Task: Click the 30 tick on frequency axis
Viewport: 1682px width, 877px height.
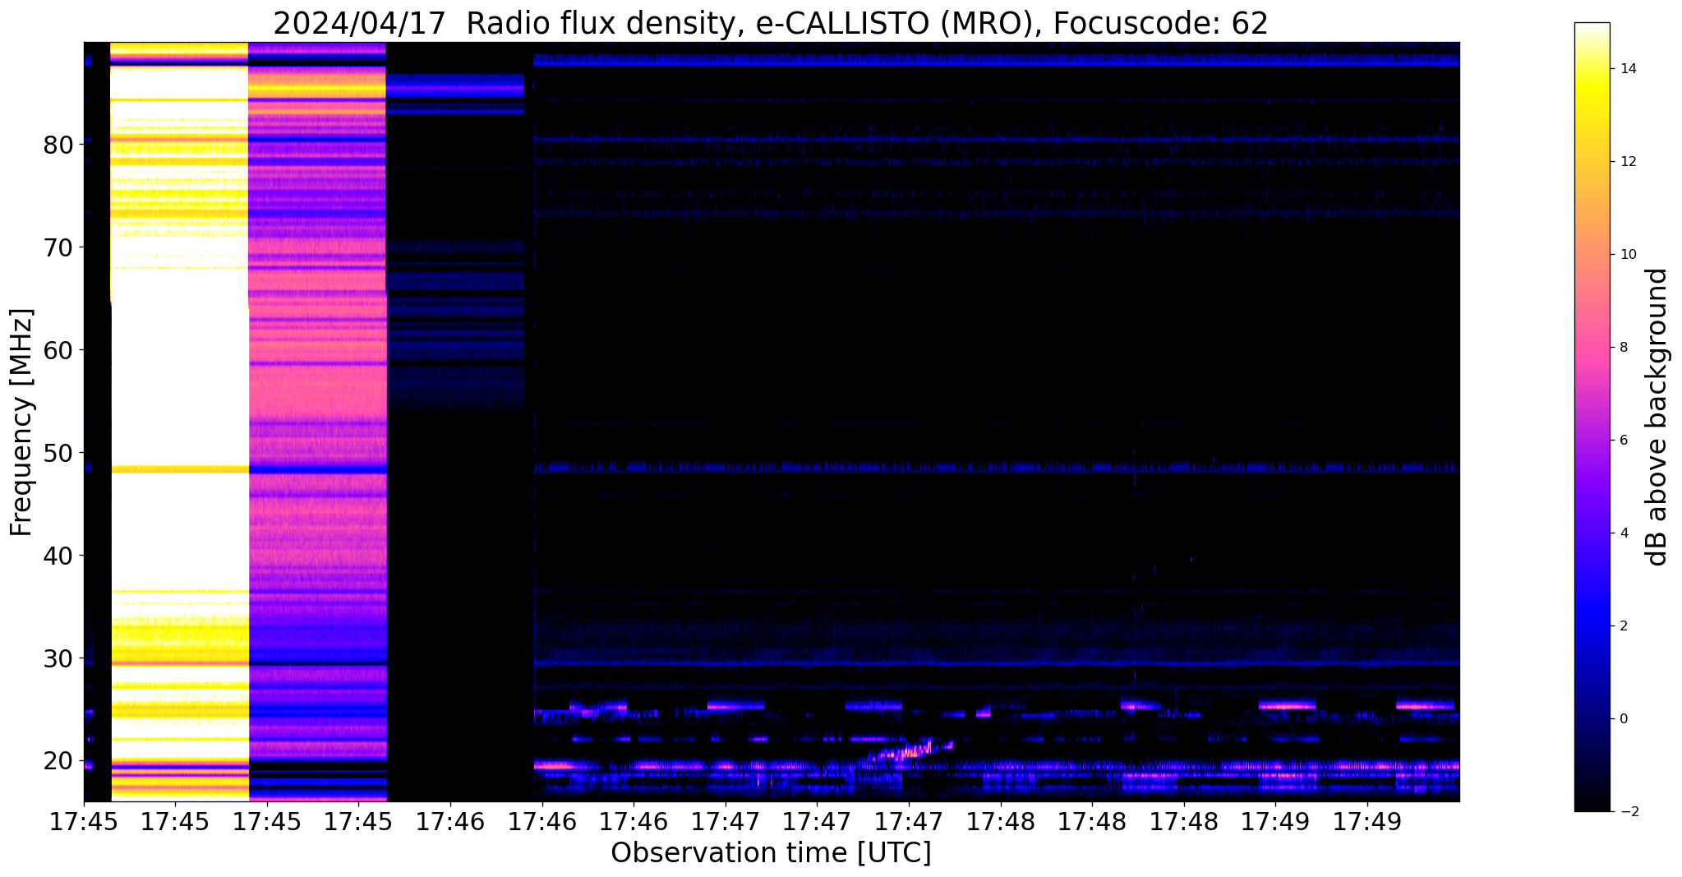Action: [59, 658]
